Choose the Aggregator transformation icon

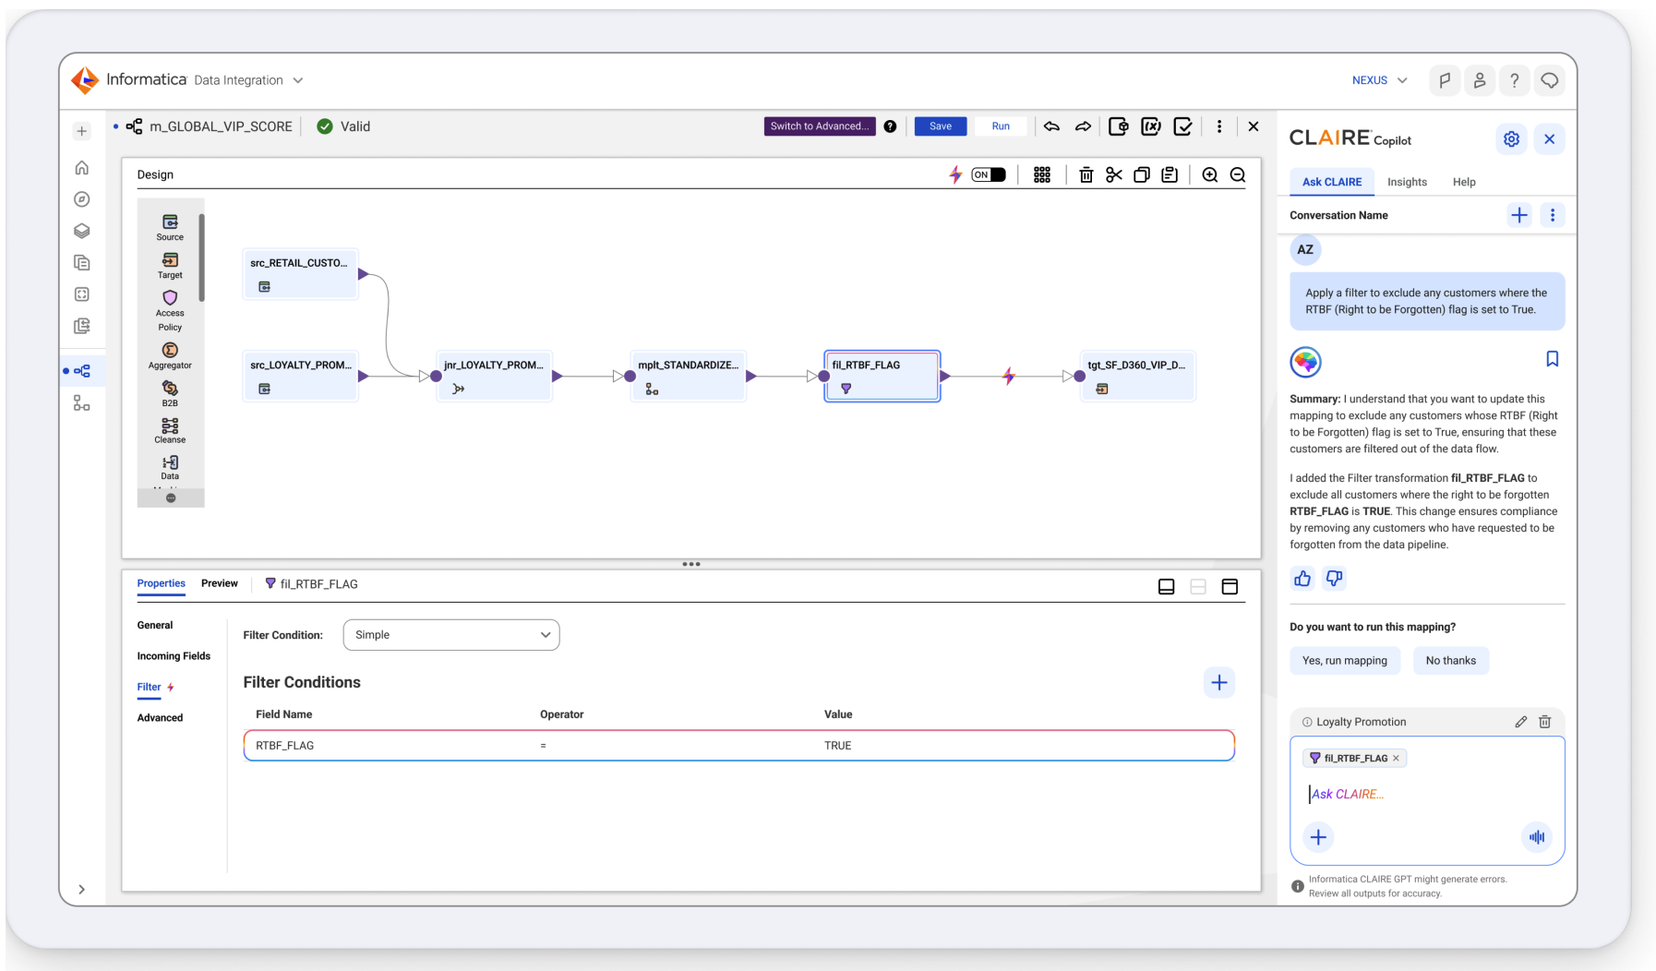170,355
